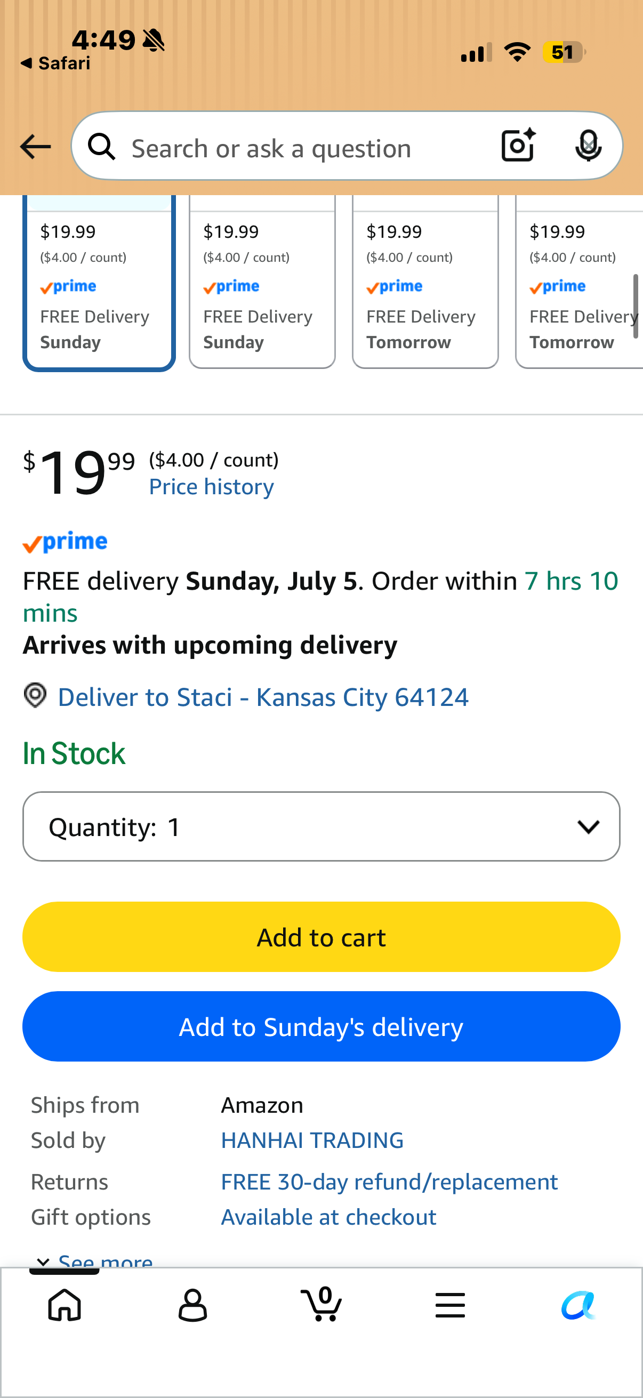Select the third variant with Tomorrow delivery
The width and height of the screenshot is (643, 1398).
pyautogui.click(x=425, y=282)
